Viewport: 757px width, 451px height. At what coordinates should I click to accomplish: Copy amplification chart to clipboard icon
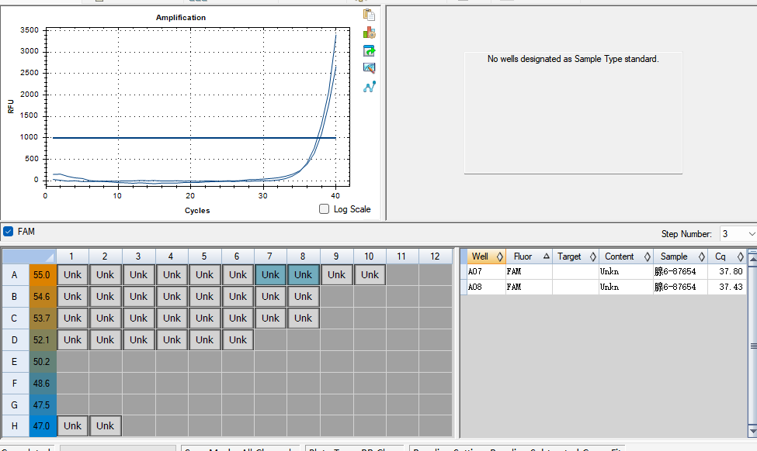[x=369, y=15]
